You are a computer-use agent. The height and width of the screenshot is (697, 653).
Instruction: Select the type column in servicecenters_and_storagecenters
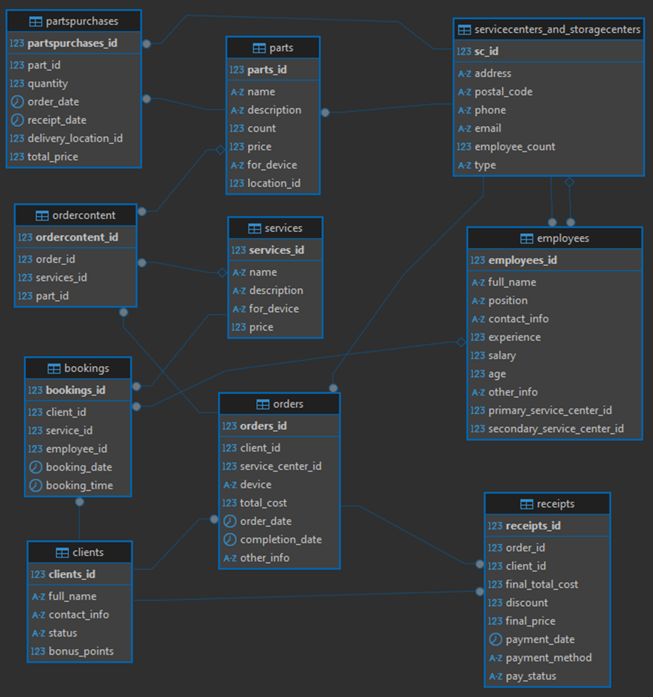pos(548,166)
